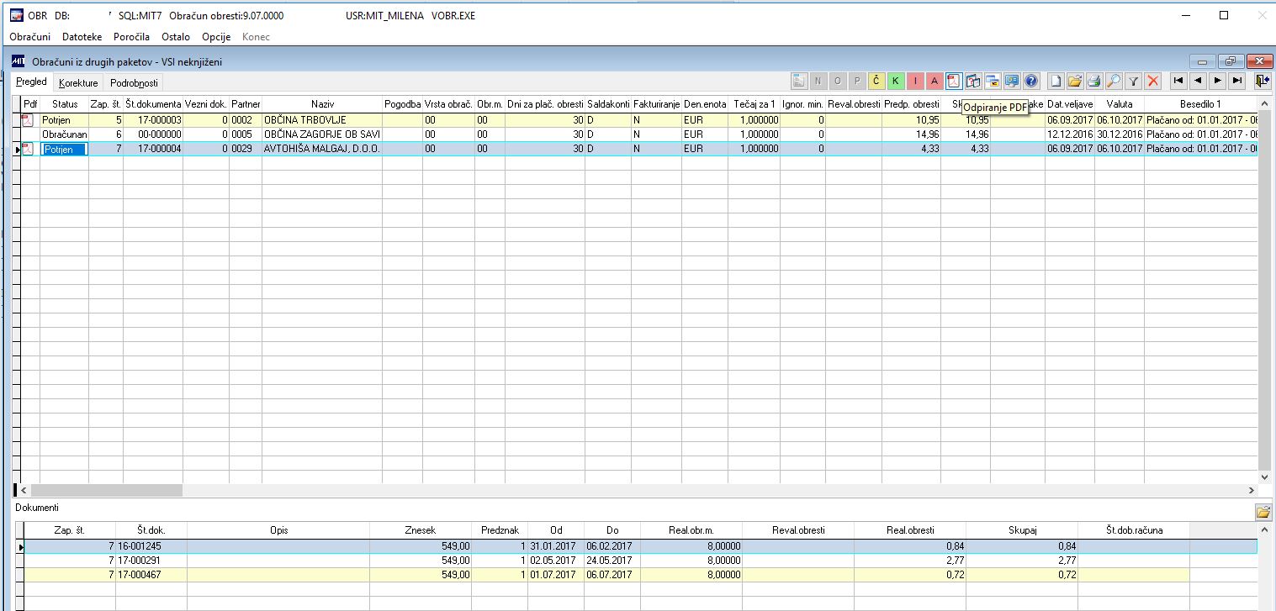The image size is (1276, 611).
Task: Go to first record navigation button
Action: [x=1178, y=81]
